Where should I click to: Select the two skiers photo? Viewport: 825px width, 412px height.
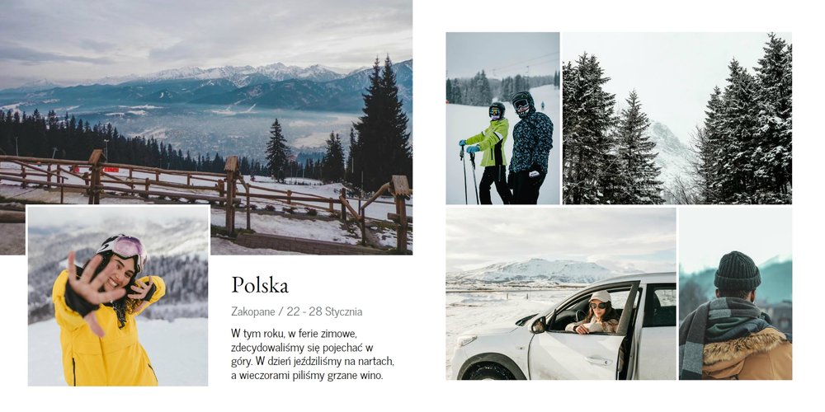pyautogui.click(x=502, y=118)
